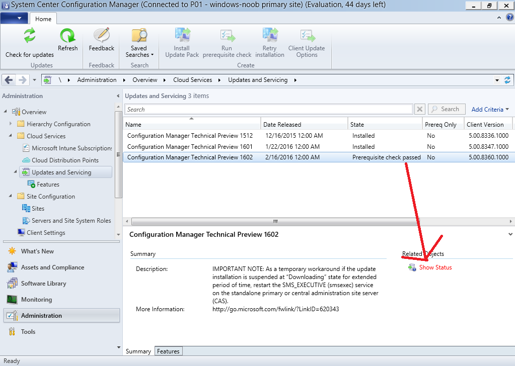This screenshot has width=515, height=366.
Task: Click the Show Status link
Action: [435, 267]
